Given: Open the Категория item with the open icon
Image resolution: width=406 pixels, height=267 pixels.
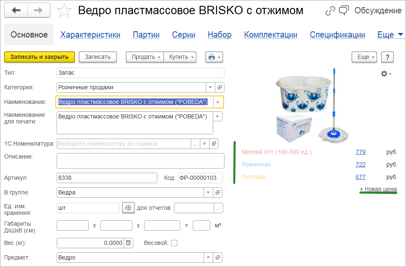Looking at the screenshot, I should (219, 88).
